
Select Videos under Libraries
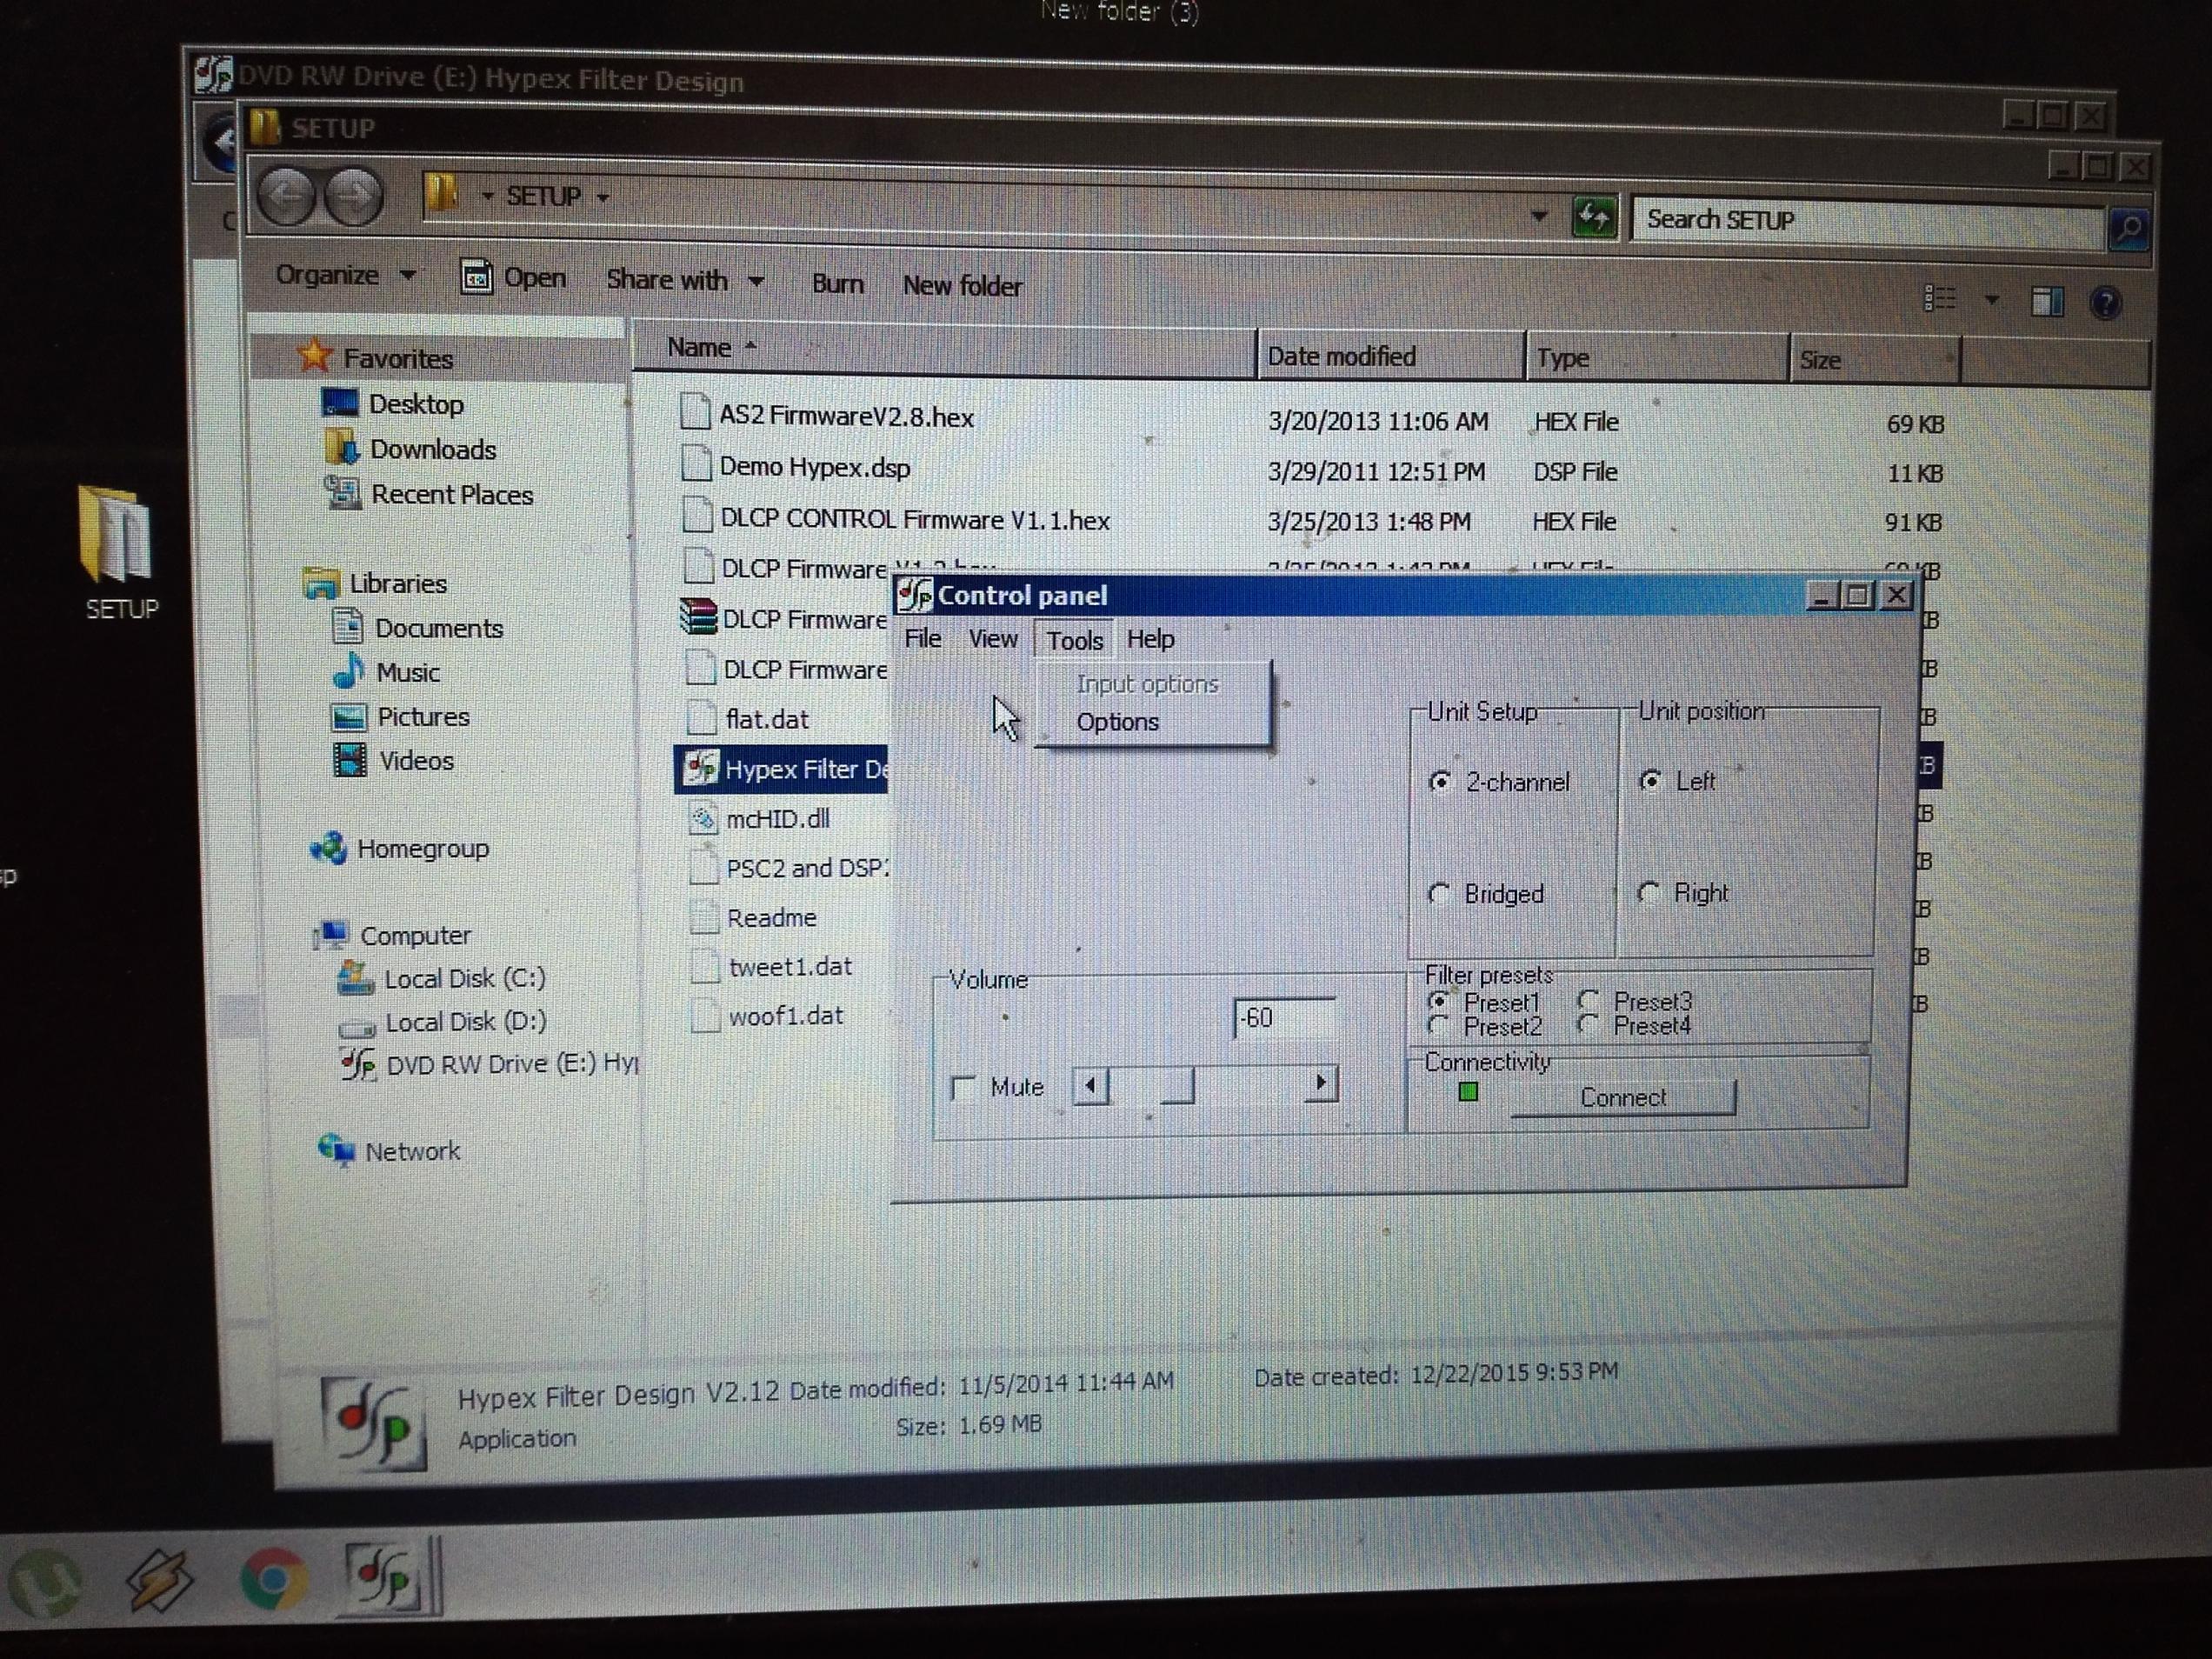point(393,761)
